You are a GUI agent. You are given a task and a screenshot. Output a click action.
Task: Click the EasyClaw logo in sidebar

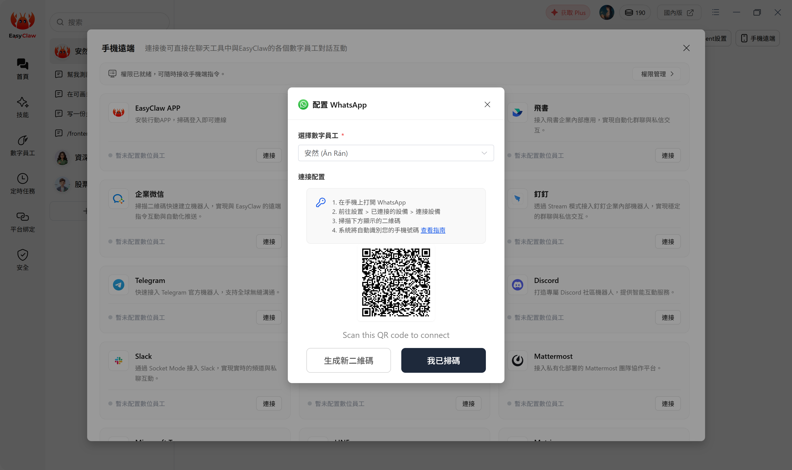(x=22, y=25)
